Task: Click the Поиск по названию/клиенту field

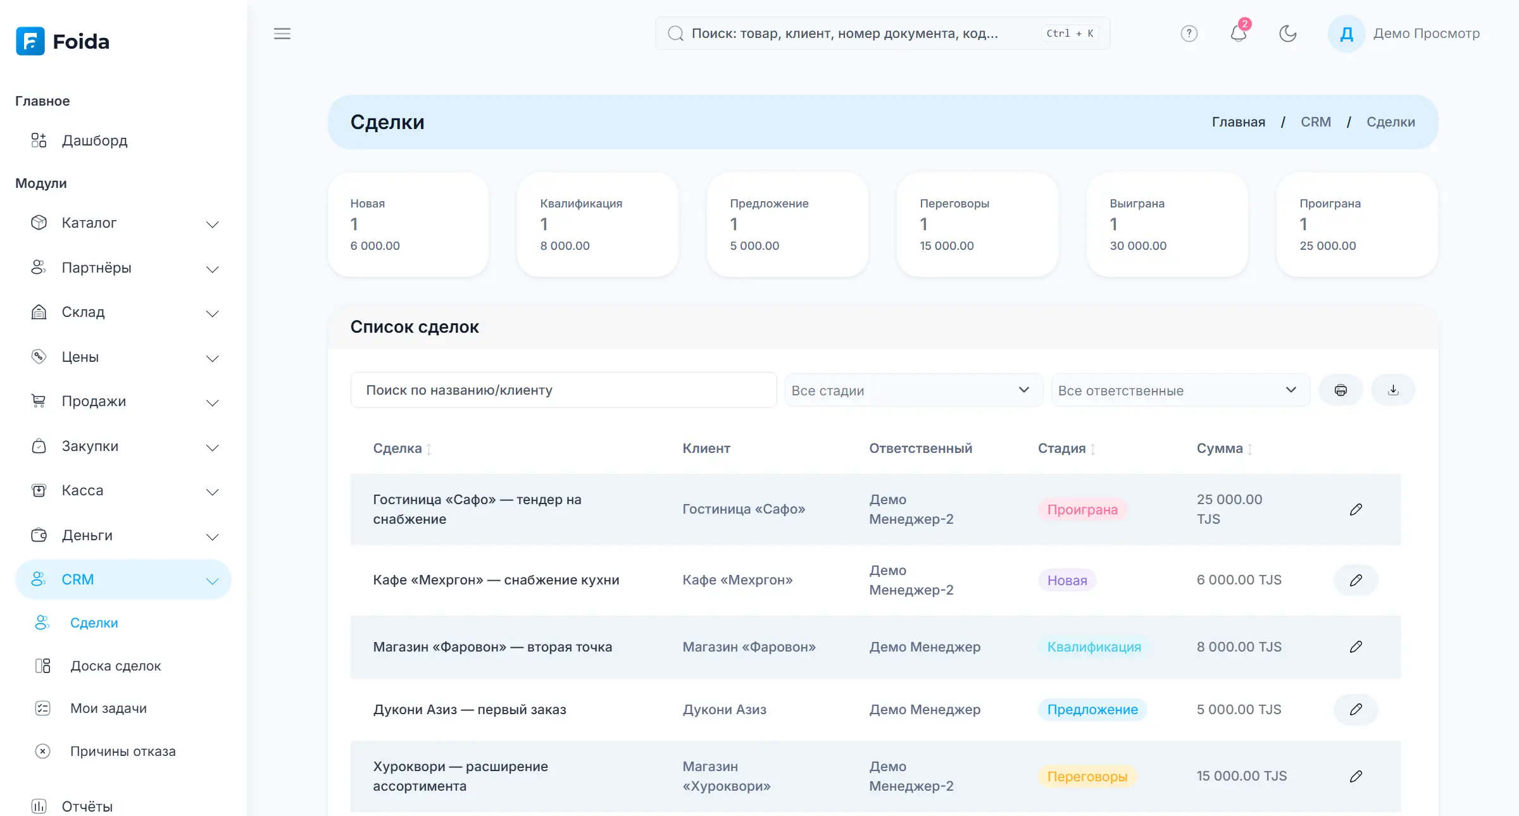Action: coord(563,390)
